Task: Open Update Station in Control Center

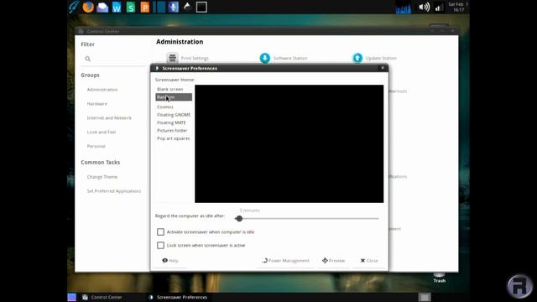Action: [375, 58]
